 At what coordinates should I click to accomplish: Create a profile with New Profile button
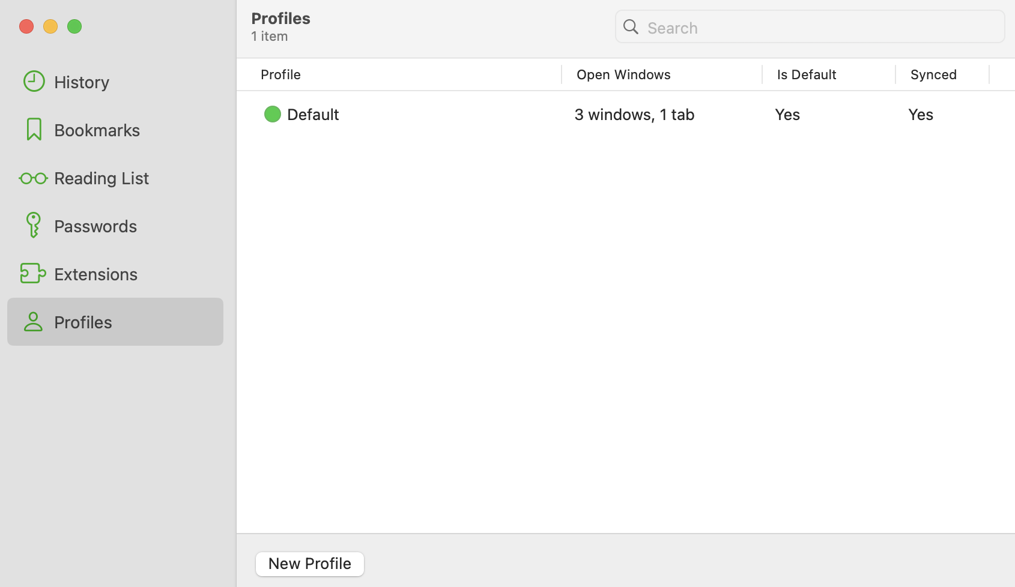[x=309, y=564]
